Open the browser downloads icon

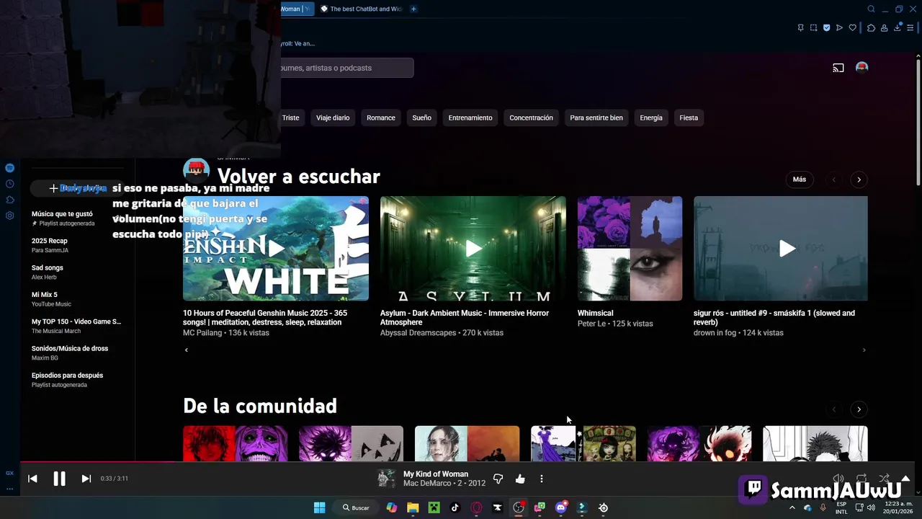point(898,27)
